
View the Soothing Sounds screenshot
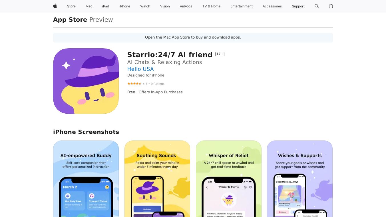157,179
